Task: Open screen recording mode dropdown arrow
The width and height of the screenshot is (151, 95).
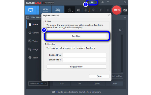Action: coord(38,10)
